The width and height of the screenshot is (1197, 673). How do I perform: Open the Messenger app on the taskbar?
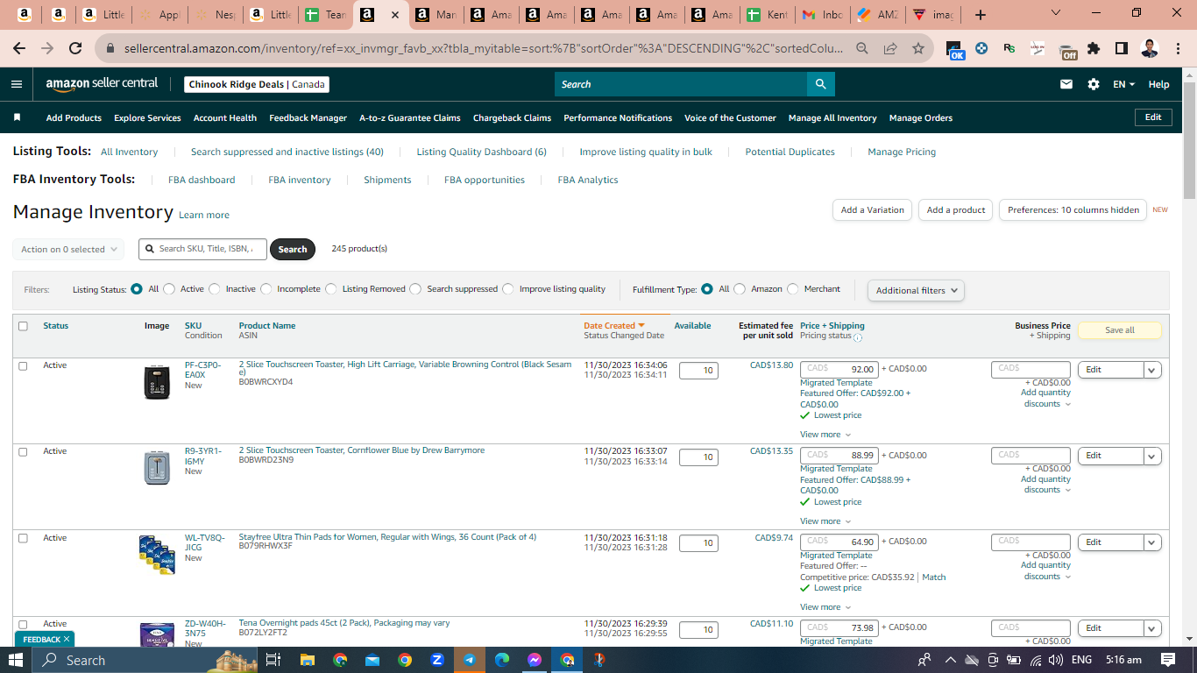point(535,660)
